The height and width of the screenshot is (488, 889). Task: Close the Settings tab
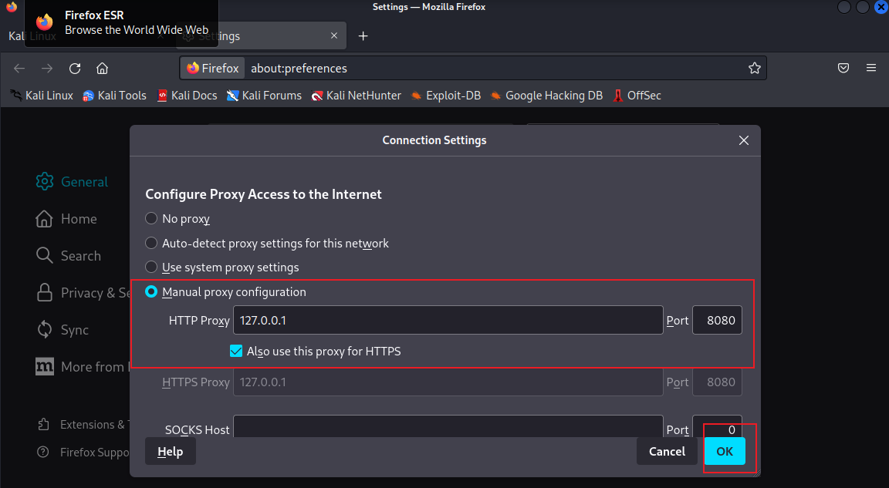(334, 36)
